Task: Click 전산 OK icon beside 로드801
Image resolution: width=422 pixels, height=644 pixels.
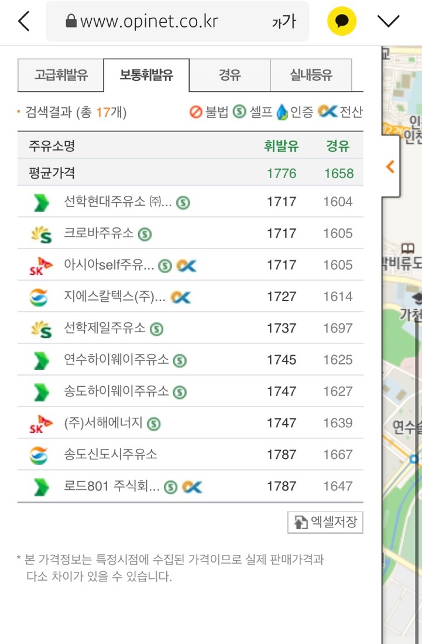Action: 193,487
